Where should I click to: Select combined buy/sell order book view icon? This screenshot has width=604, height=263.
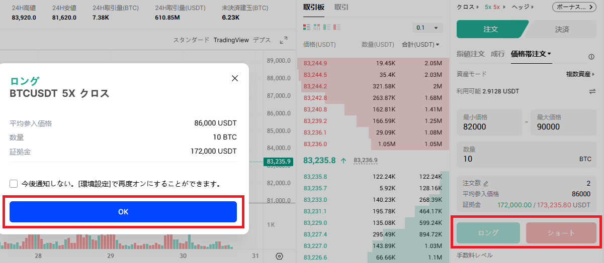(x=307, y=27)
